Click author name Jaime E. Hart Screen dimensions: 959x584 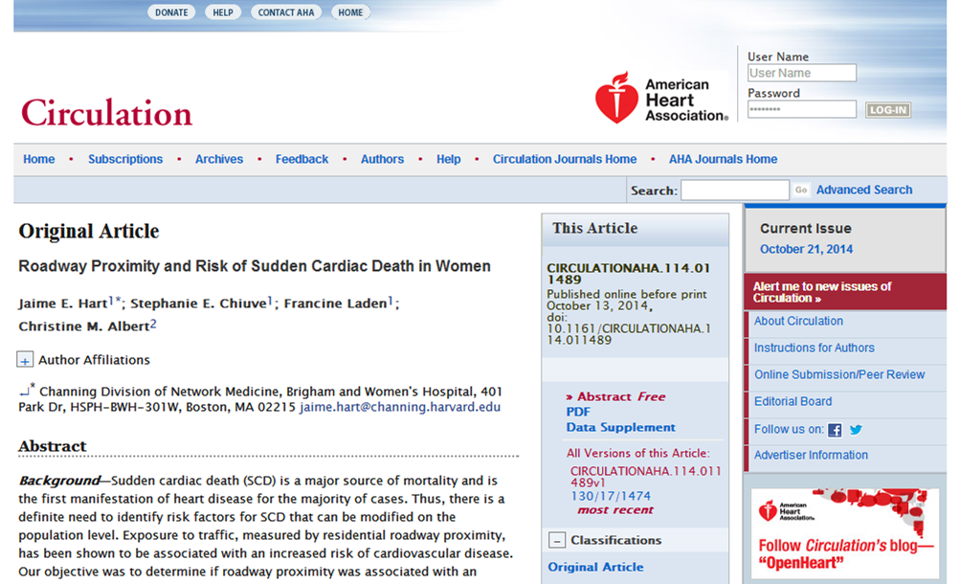(63, 303)
